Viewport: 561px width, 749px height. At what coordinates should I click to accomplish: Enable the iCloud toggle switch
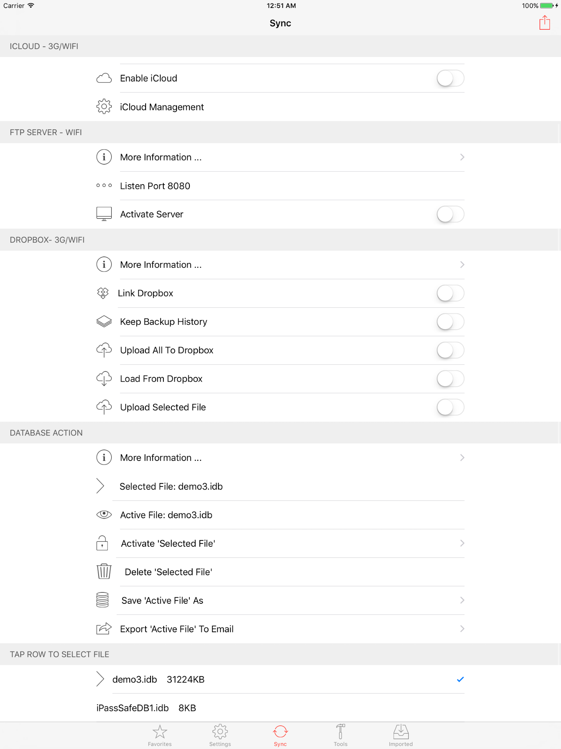[450, 78]
